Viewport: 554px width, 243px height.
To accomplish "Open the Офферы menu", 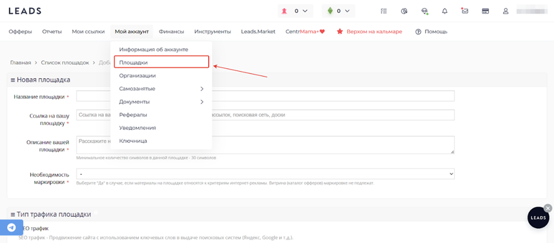I will 20,32.
